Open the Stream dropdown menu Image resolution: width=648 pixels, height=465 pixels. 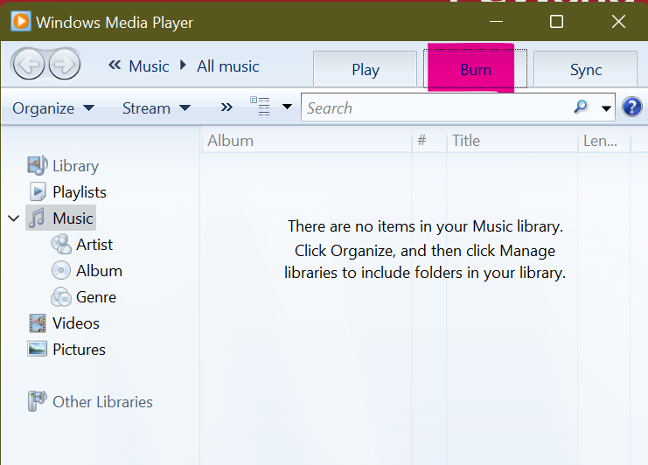tap(157, 108)
